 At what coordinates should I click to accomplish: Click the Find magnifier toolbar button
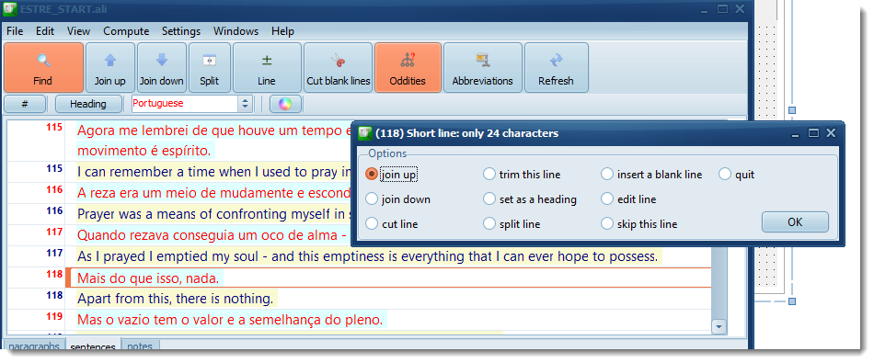pyautogui.click(x=43, y=67)
